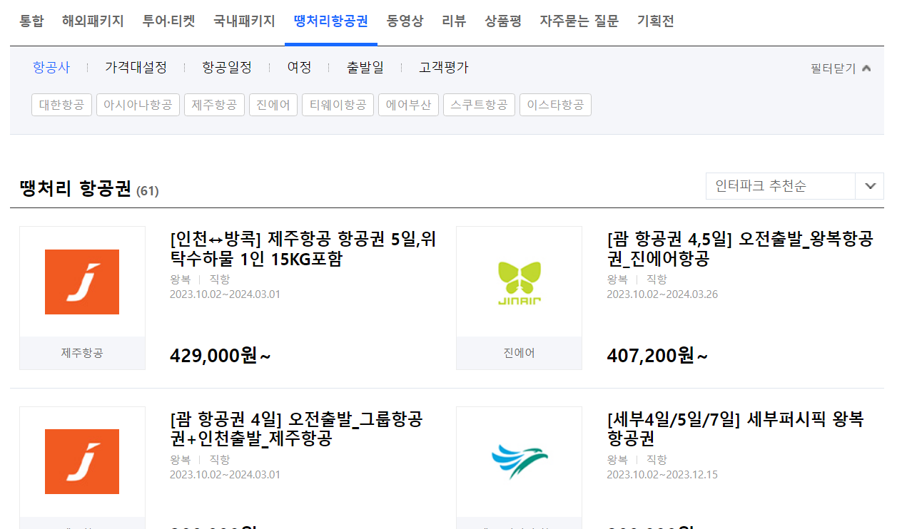Viewport: 897px width, 529px height.
Task: Open the 자주묻는 질문 tab
Action: click(579, 21)
